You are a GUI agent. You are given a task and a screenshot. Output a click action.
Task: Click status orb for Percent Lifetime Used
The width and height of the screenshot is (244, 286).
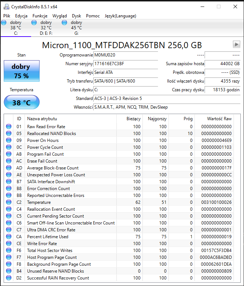tap(9, 237)
